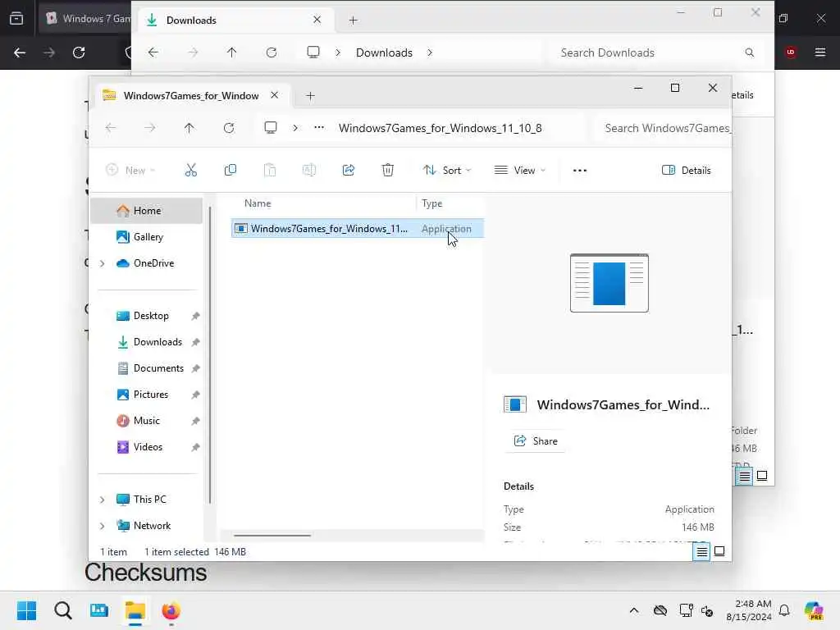Open Videos in the sidebar
This screenshot has height=630, width=840.
(x=148, y=447)
